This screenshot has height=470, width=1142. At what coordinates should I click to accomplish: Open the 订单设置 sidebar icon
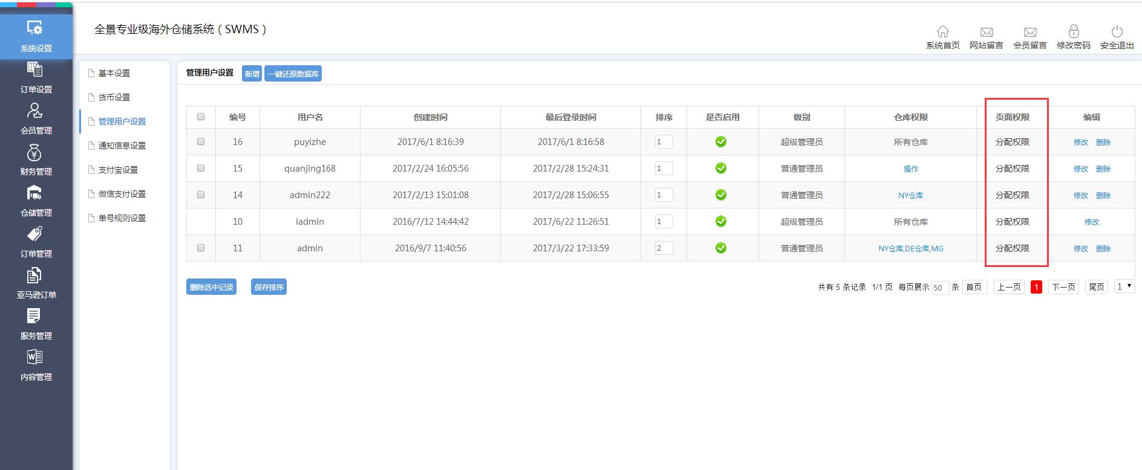click(x=35, y=70)
